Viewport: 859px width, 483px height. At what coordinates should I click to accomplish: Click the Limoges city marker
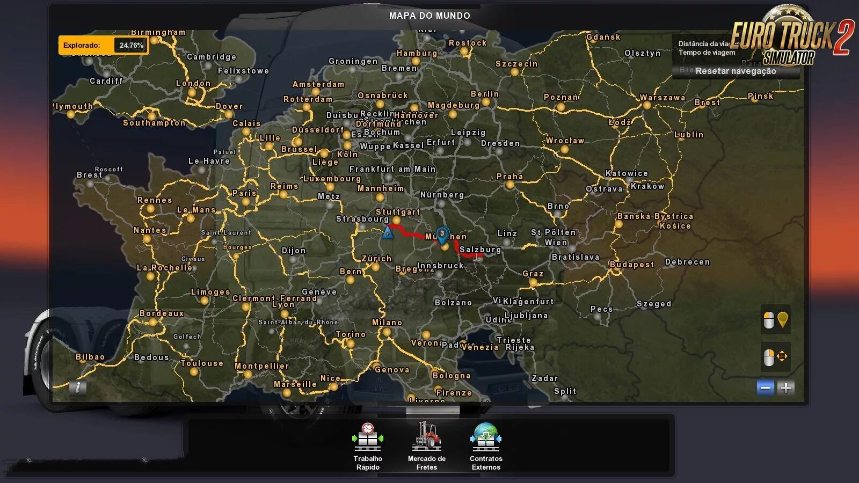pos(204,301)
